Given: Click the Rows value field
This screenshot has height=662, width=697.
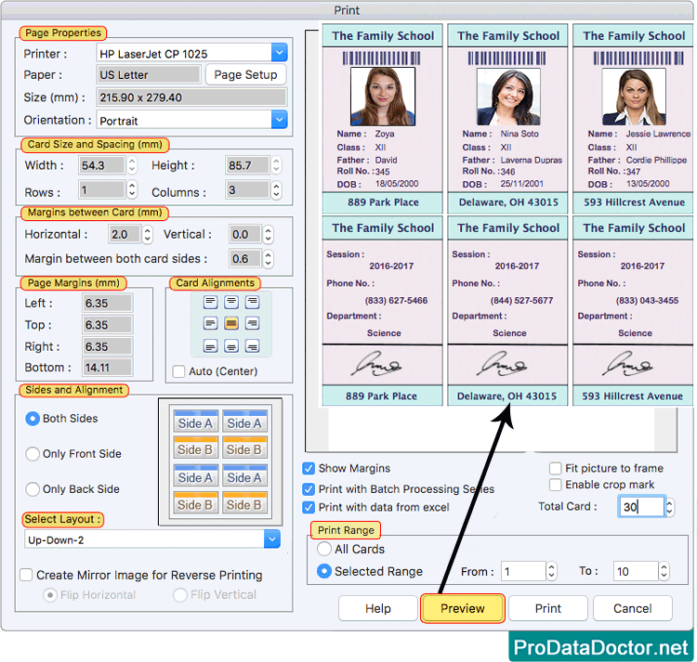Looking at the screenshot, I should pyautogui.click(x=102, y=190).
